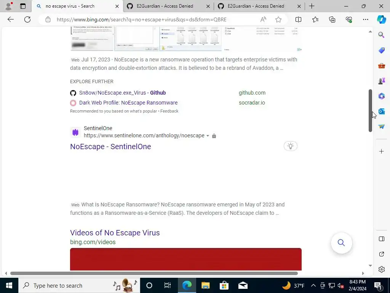Expand SentinelOne URL dropdown arrow
This screenshot has width=390, height=293.
click(x=208, y=136)
